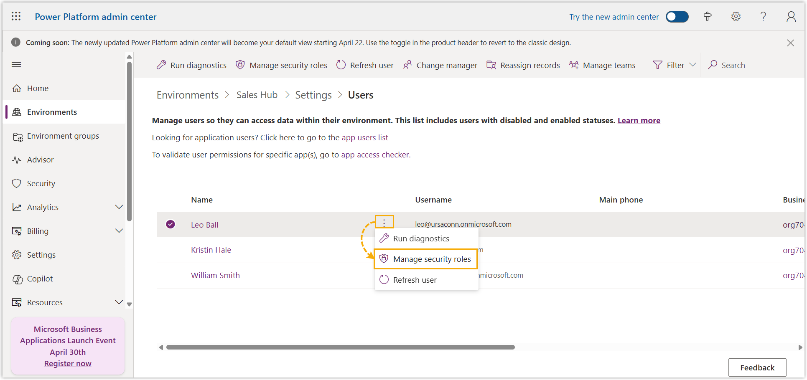Open the help question mark icon
Viewport: 807px width, 380px height.
coord(763,16)
